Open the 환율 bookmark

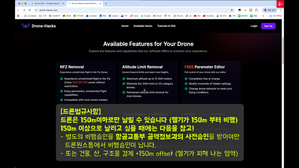[x=253, y=16]
